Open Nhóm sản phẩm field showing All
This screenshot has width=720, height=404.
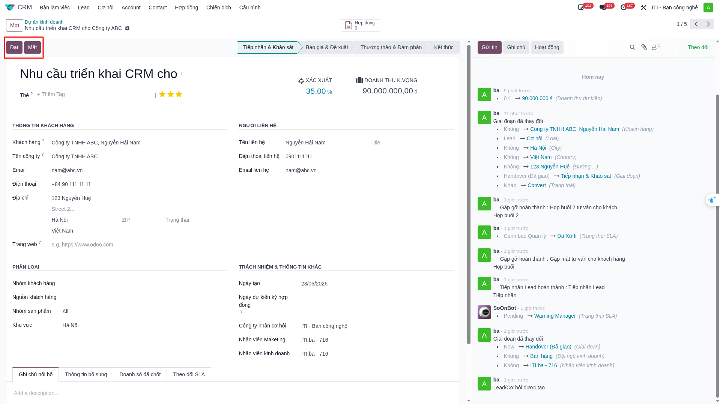144,311
